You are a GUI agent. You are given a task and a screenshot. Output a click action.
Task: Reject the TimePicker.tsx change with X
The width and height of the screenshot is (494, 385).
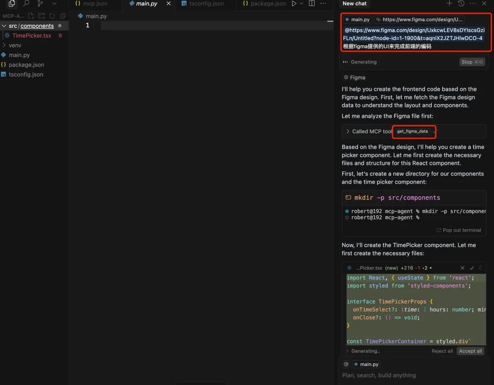462,268
